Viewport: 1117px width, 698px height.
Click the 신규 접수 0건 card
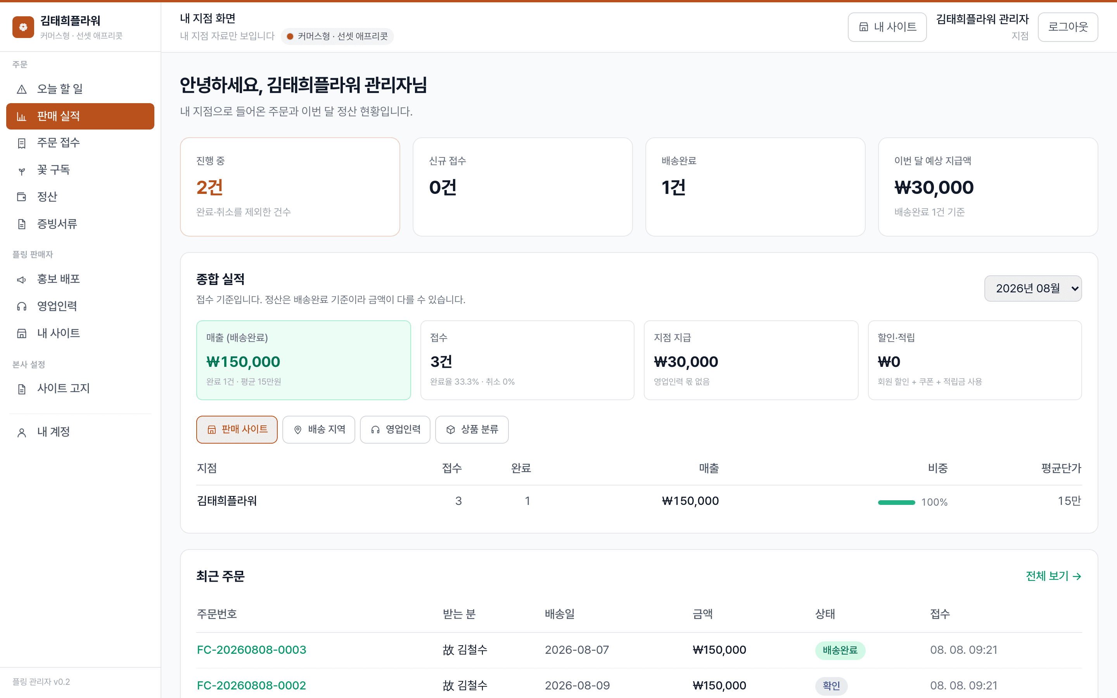coord(522,187)
